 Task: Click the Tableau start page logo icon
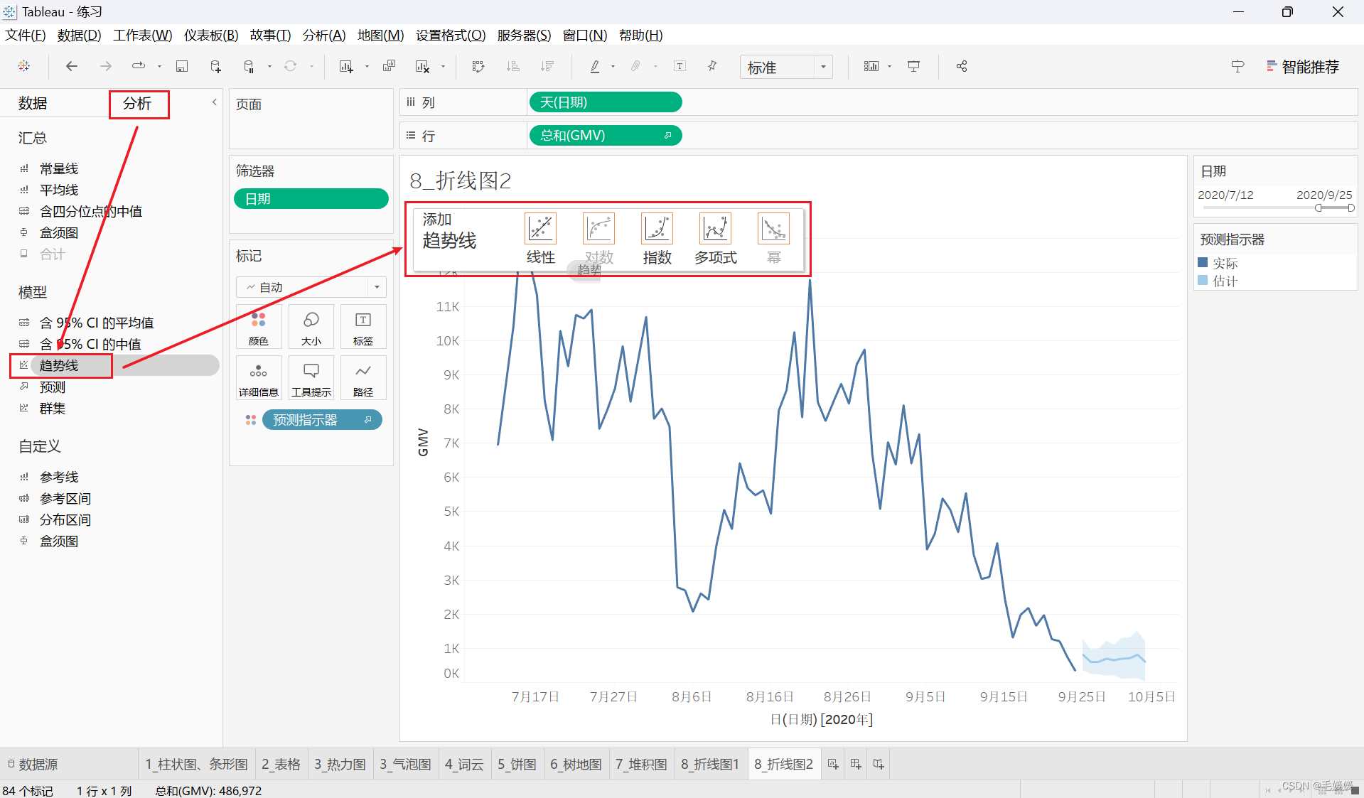[x=24, y=66]
